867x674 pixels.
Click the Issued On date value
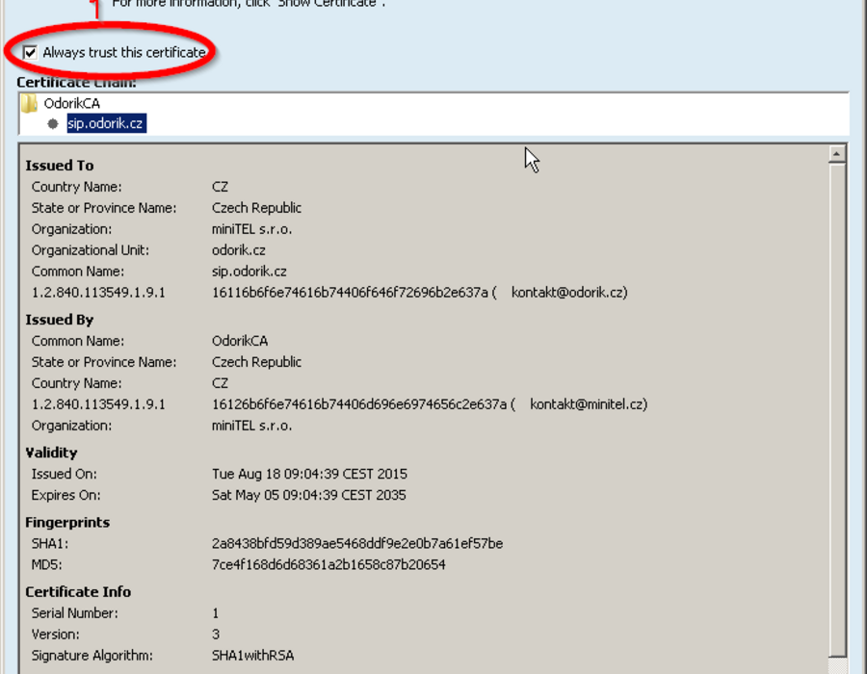[309, 474]
